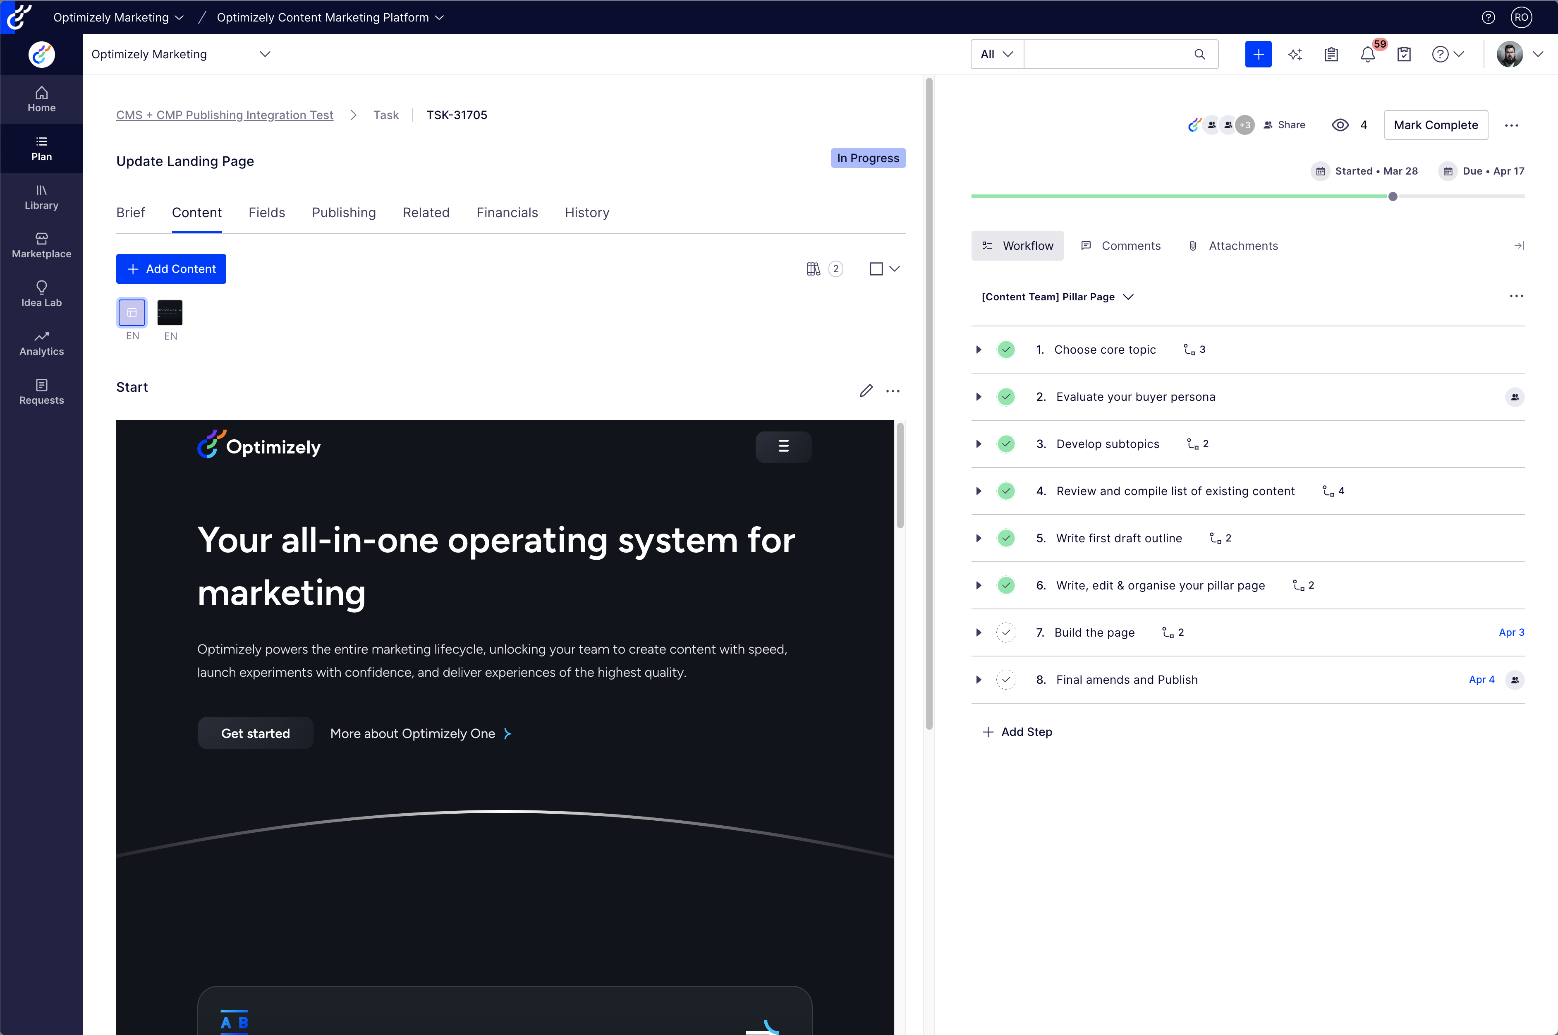Uncheck step 3 Develop subtopics
The height and width of the screenshot is (1035, 1558).
pyautogui.click(x=1006, y=443)
